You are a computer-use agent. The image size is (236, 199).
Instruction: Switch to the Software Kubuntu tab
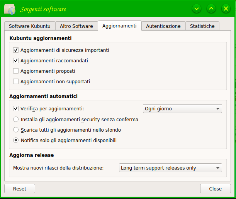click(x=30, y=26)
